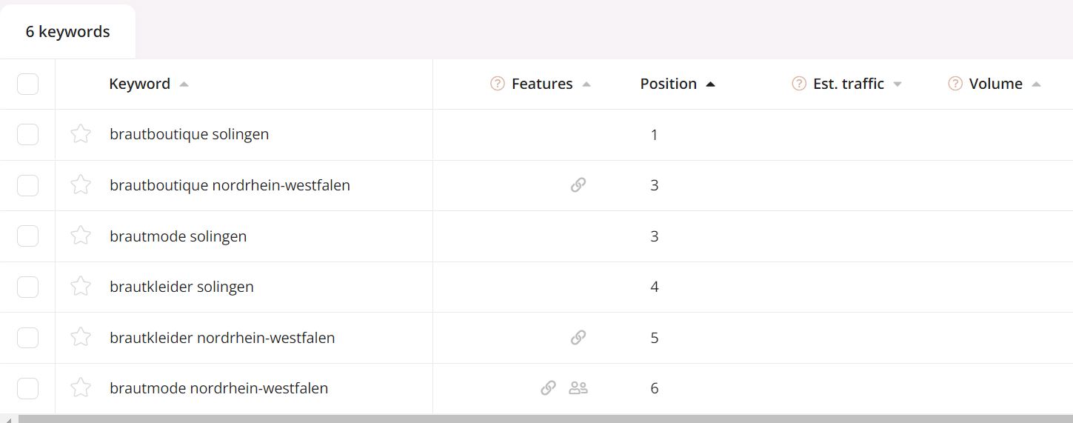The width and height of the screenshot is (1073, 423).
Task: Open the Volume column help icon
Action: point(955,84)
